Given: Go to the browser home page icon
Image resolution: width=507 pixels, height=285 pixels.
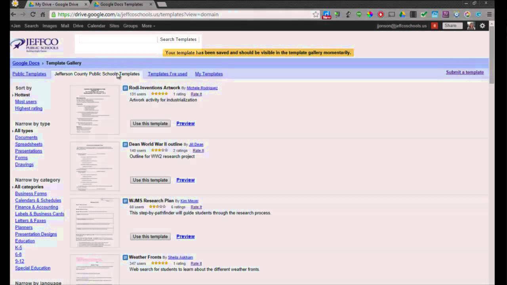Looking at the screenshot, I should [43, 14].
